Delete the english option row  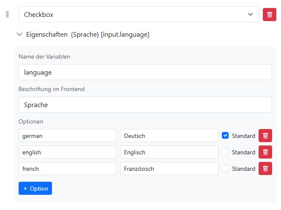pos(265,152)
